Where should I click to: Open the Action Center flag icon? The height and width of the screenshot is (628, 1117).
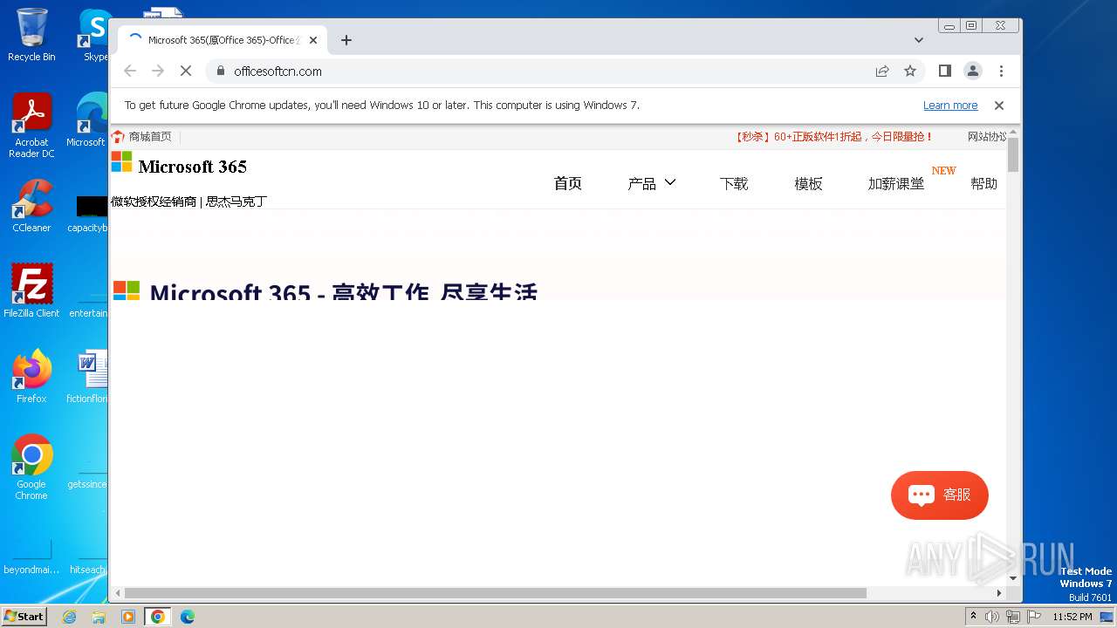[1034, 617]
